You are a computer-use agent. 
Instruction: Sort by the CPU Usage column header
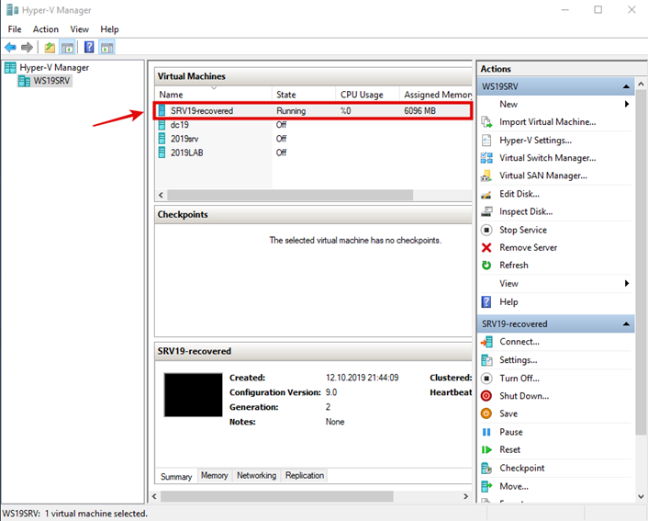point(368,95)
